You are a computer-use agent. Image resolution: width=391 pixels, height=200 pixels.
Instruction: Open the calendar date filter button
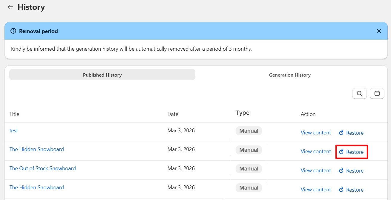(x=377, y=94)
